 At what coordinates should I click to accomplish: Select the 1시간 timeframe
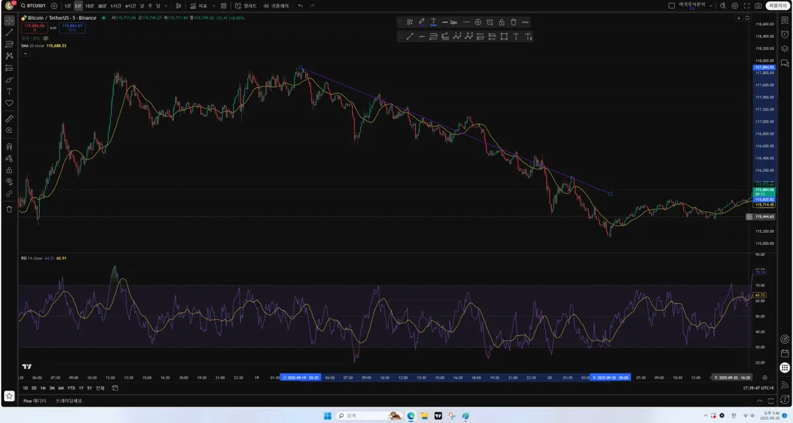(116, 5)
